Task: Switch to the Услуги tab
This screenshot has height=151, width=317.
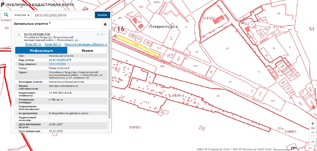Action: (87, 50)
